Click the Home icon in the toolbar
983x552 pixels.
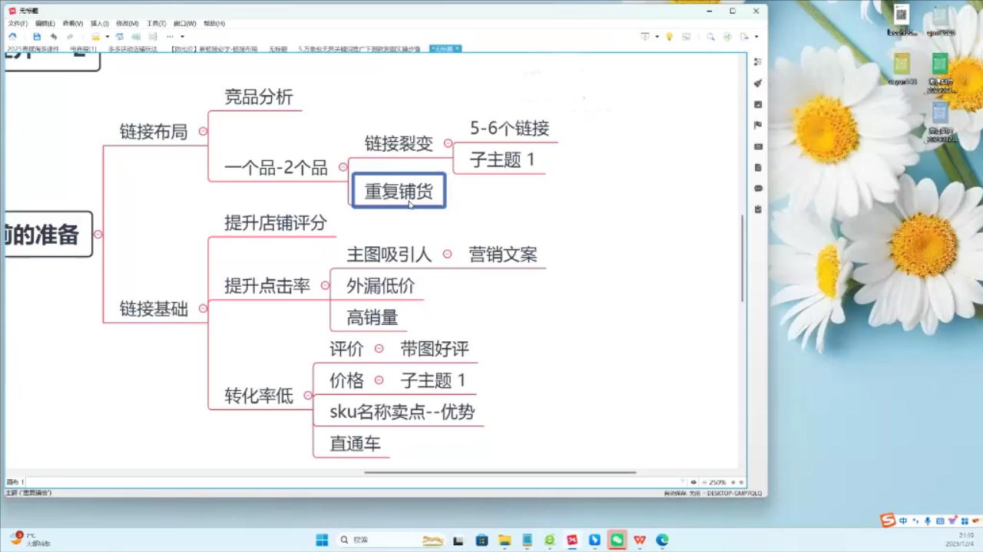coord(12,36)
